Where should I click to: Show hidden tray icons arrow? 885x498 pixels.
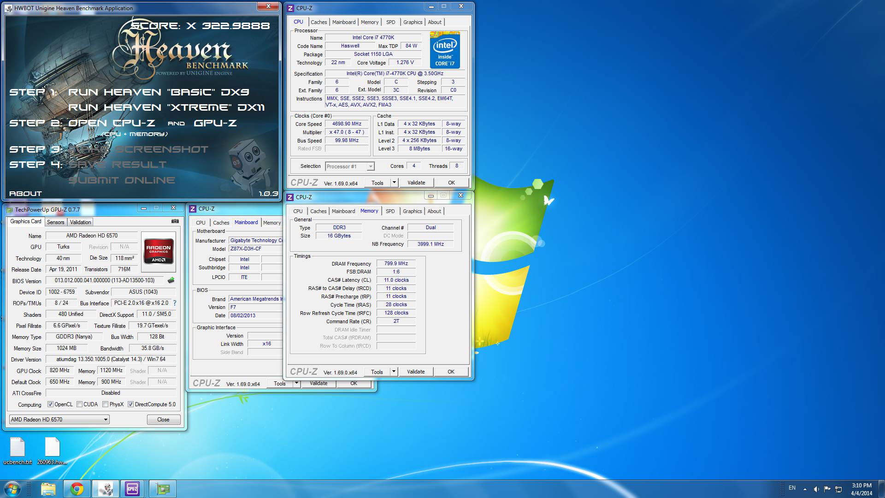click(805, 489)
